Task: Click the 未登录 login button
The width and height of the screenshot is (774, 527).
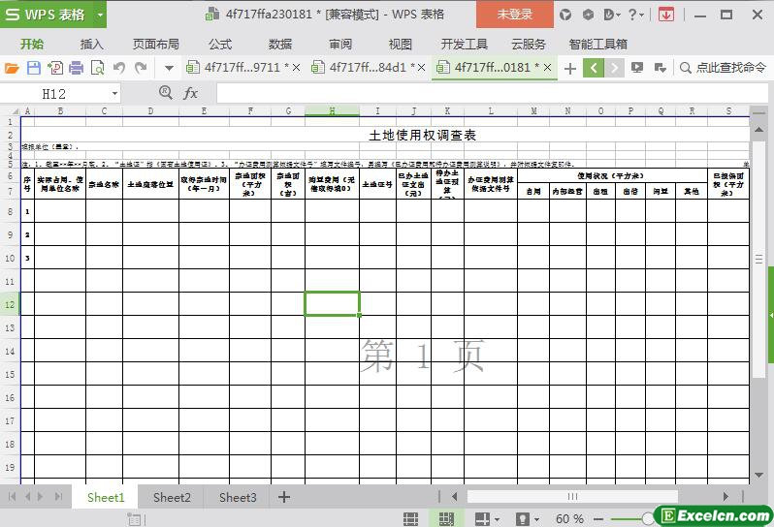Action: point(515,15)
